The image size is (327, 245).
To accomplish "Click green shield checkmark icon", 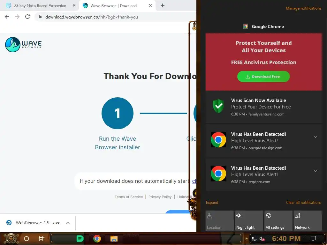I will [x=218, y=106].
